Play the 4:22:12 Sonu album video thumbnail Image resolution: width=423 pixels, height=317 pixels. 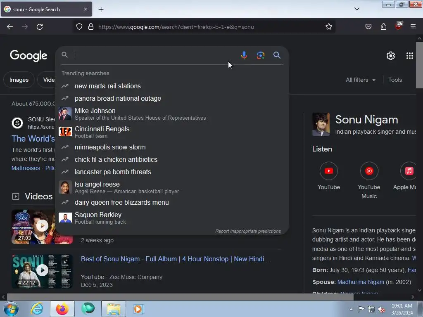point(42,271)
